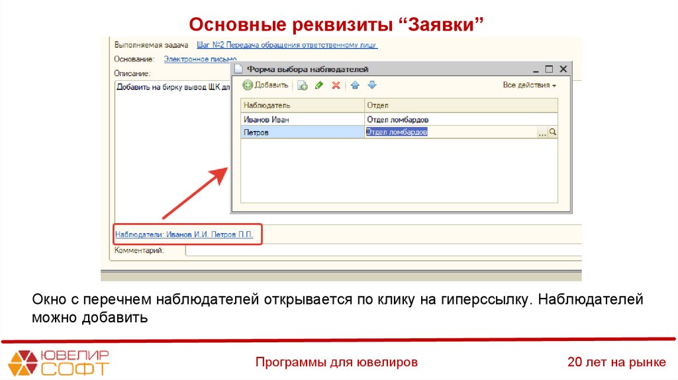Image resolution: width=678 pixels, height=380 pixels.
Task: Close the Форма выбора наблюдателей window
Action: pos(563,69)
